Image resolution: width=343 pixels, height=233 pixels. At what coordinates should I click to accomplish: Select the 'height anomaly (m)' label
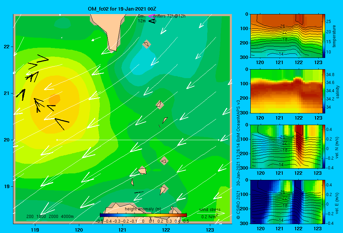pyautogui.click(x=143, y=209)
